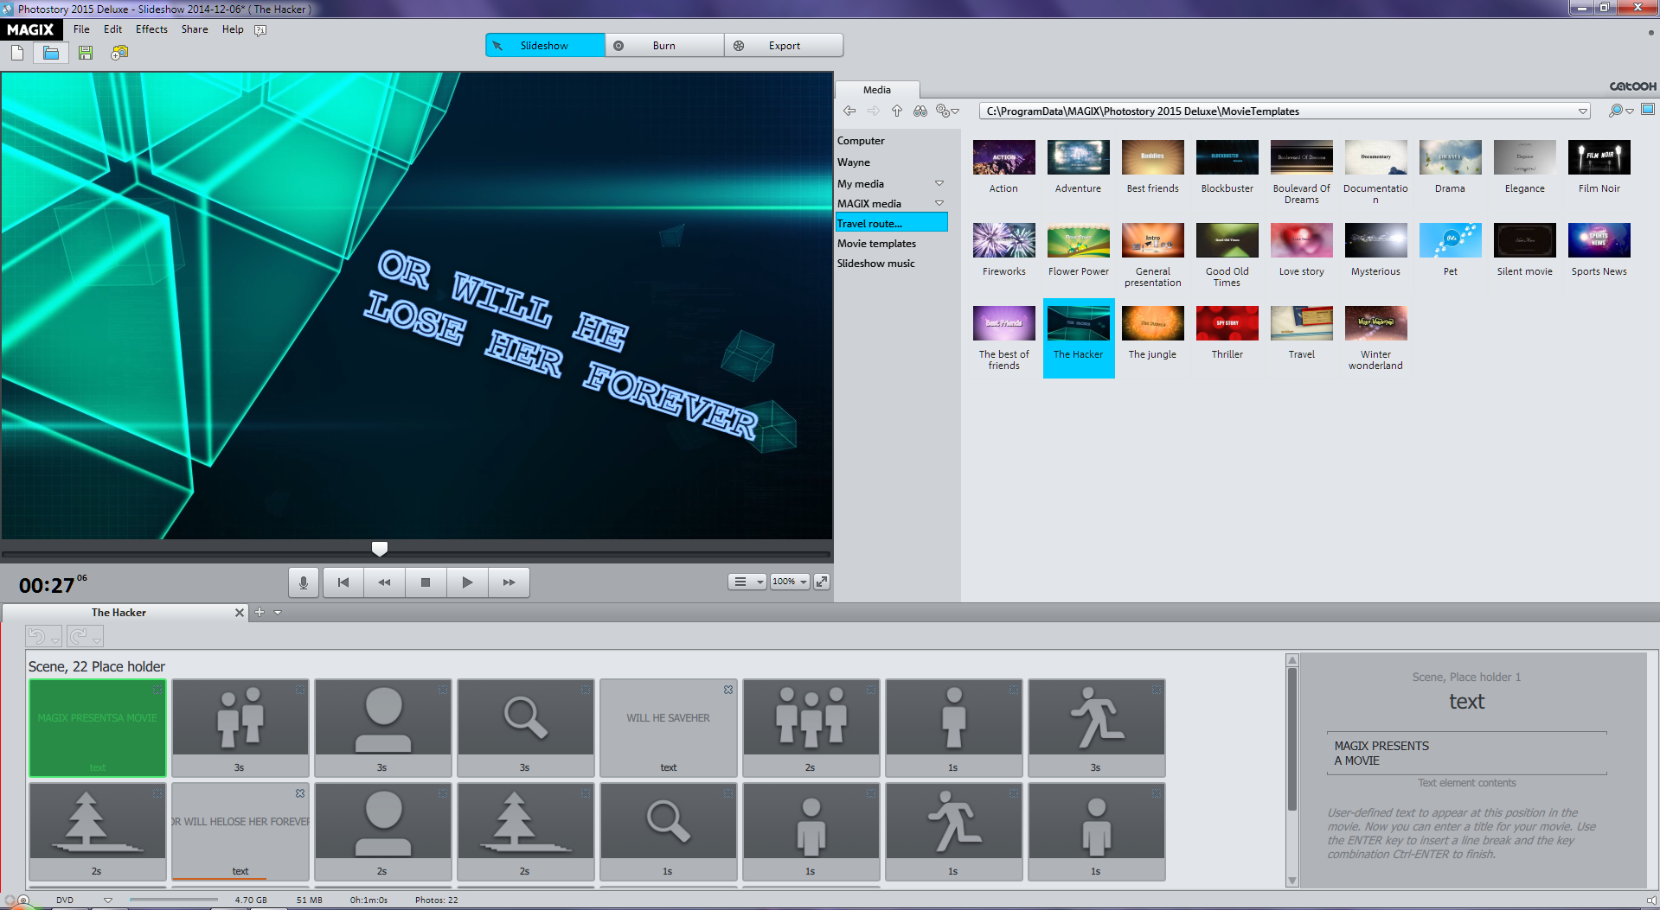Open the slideshow tab list dropdown arrow
This screenshot has height=910, width=1660.
pyautogui.click(x=278, y=612)
